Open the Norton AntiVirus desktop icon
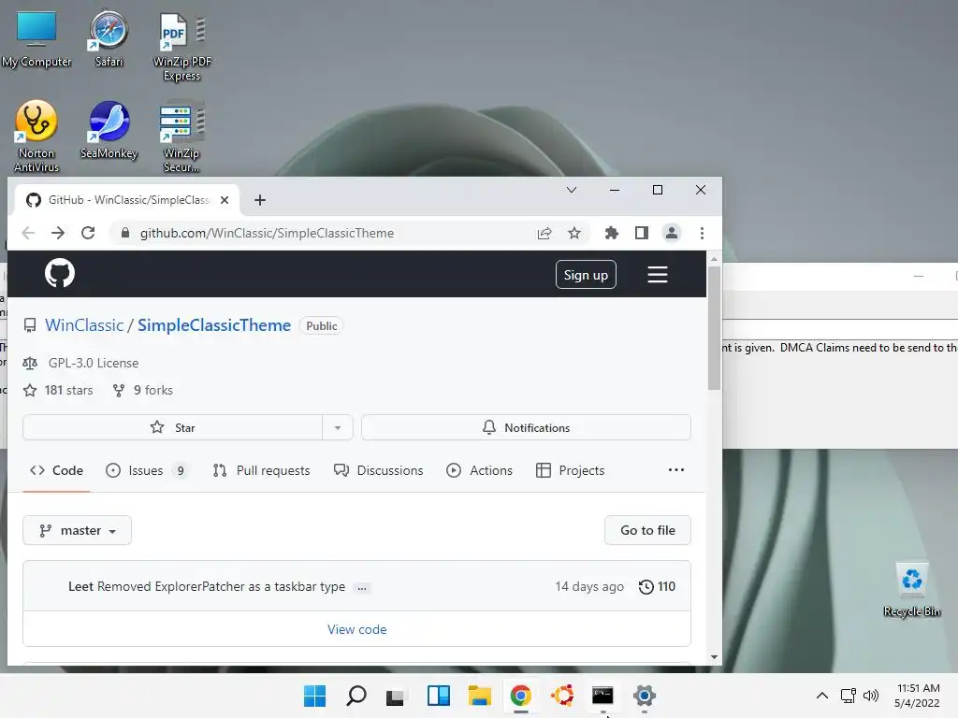The height and width of the screenshot is (718, 958). (x=36, y=136)
